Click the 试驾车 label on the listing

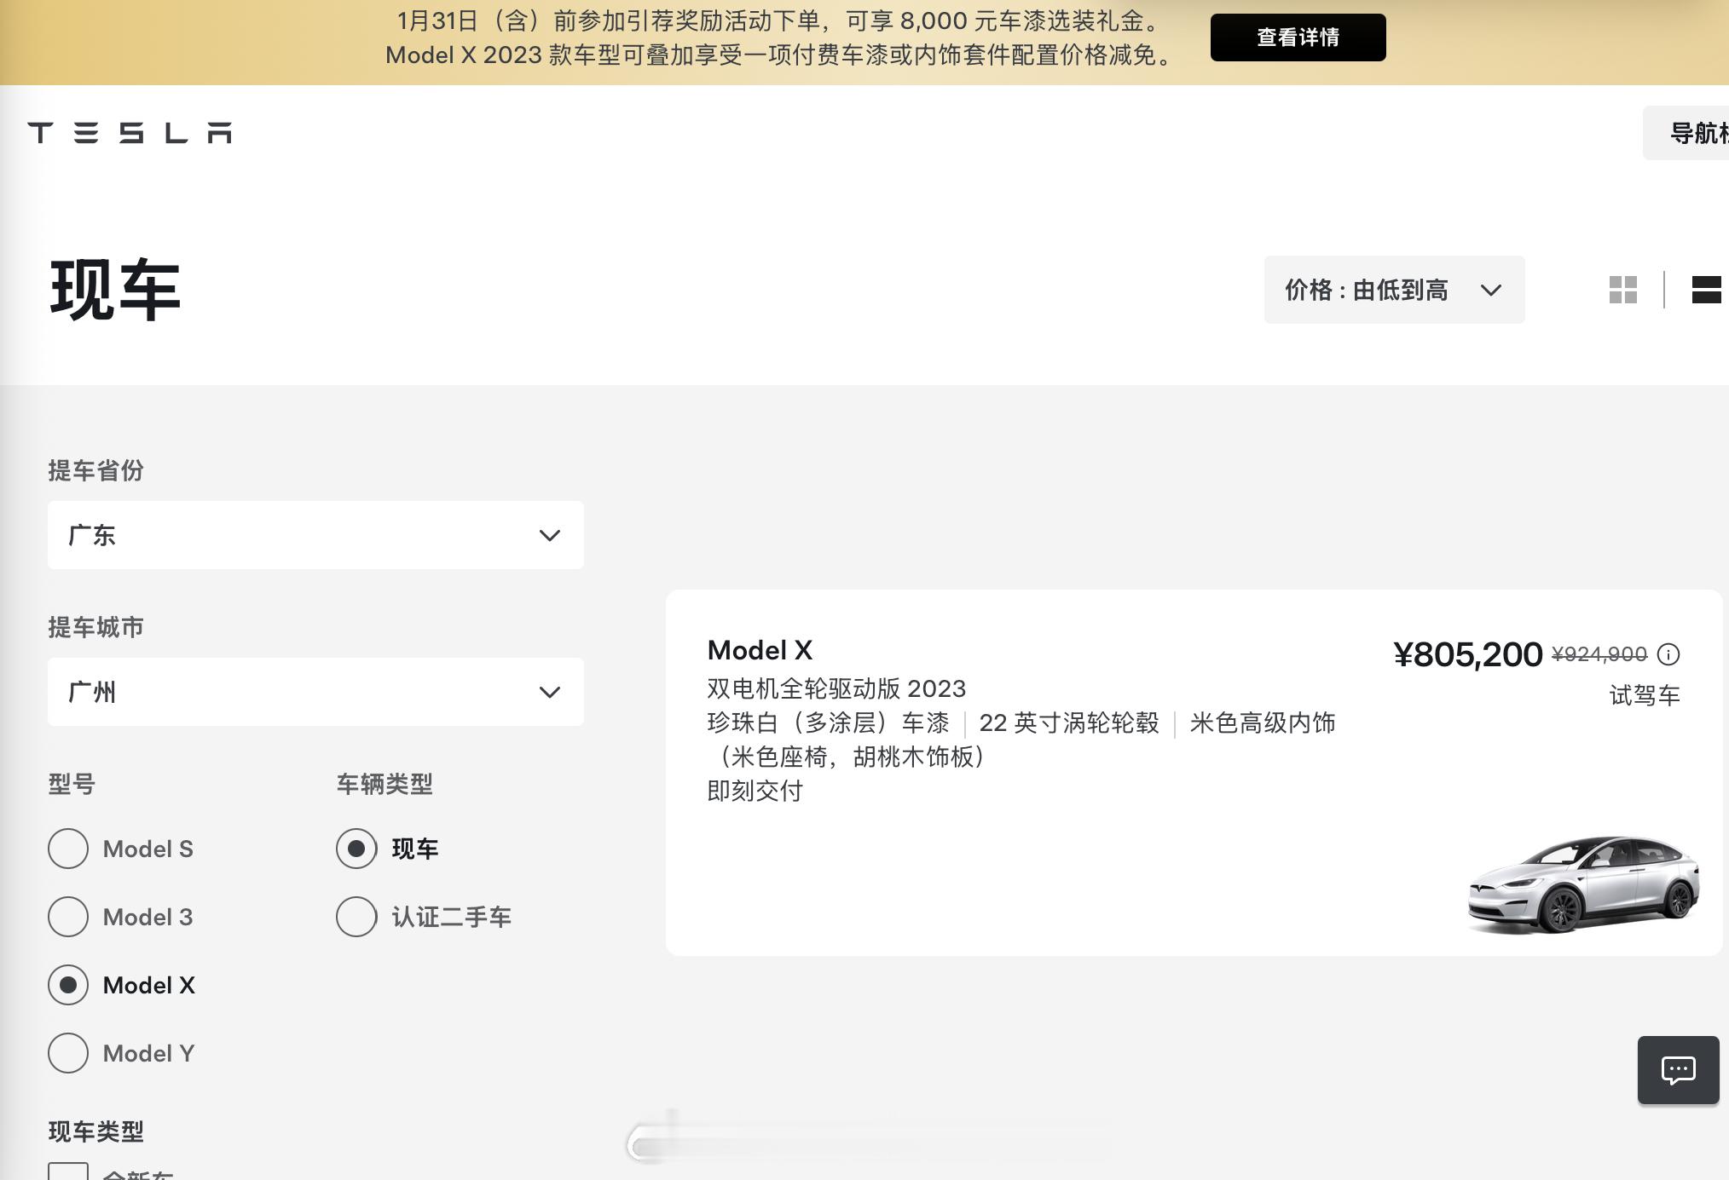pyautogui.click(x=1645, y=695)
